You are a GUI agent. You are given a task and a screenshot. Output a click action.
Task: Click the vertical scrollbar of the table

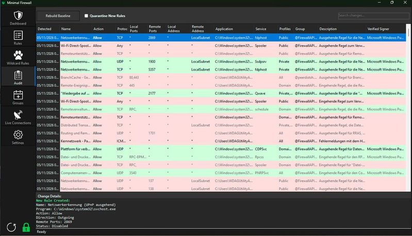[408, 108]
